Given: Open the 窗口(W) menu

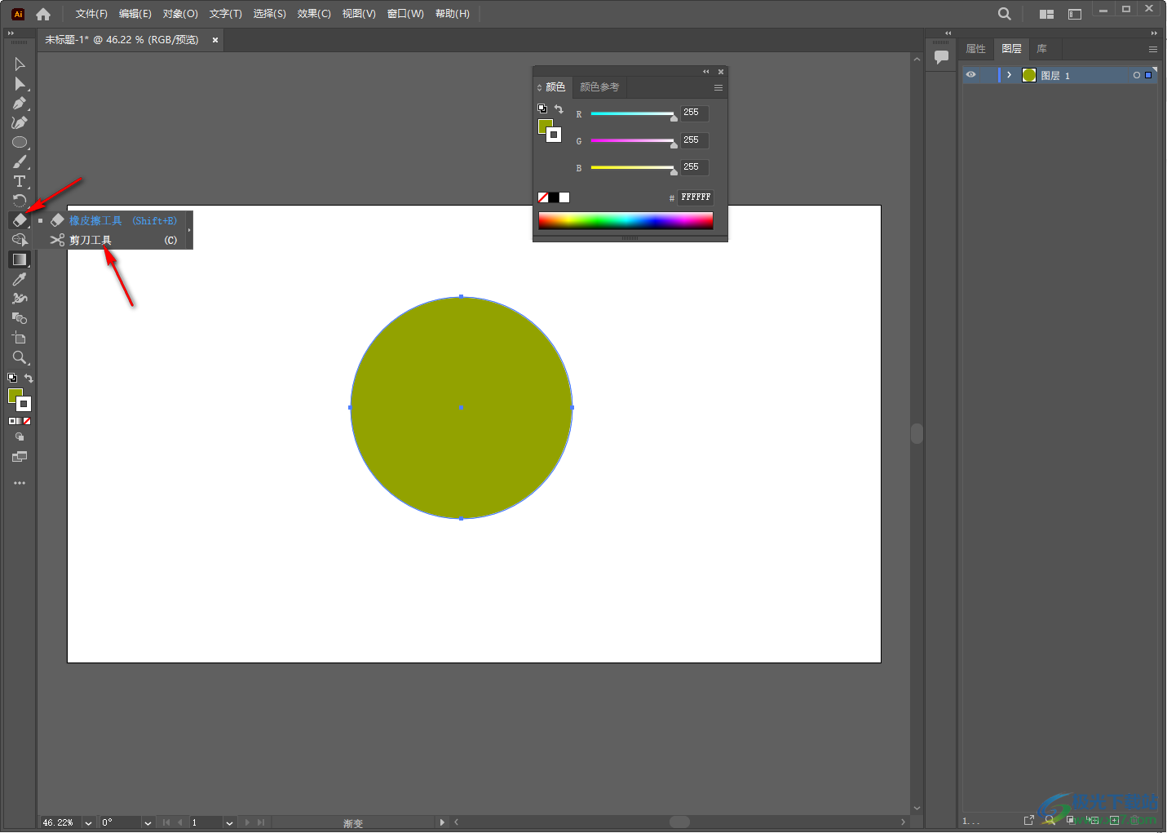Looking at the screenshot, I should coord(405,14).
